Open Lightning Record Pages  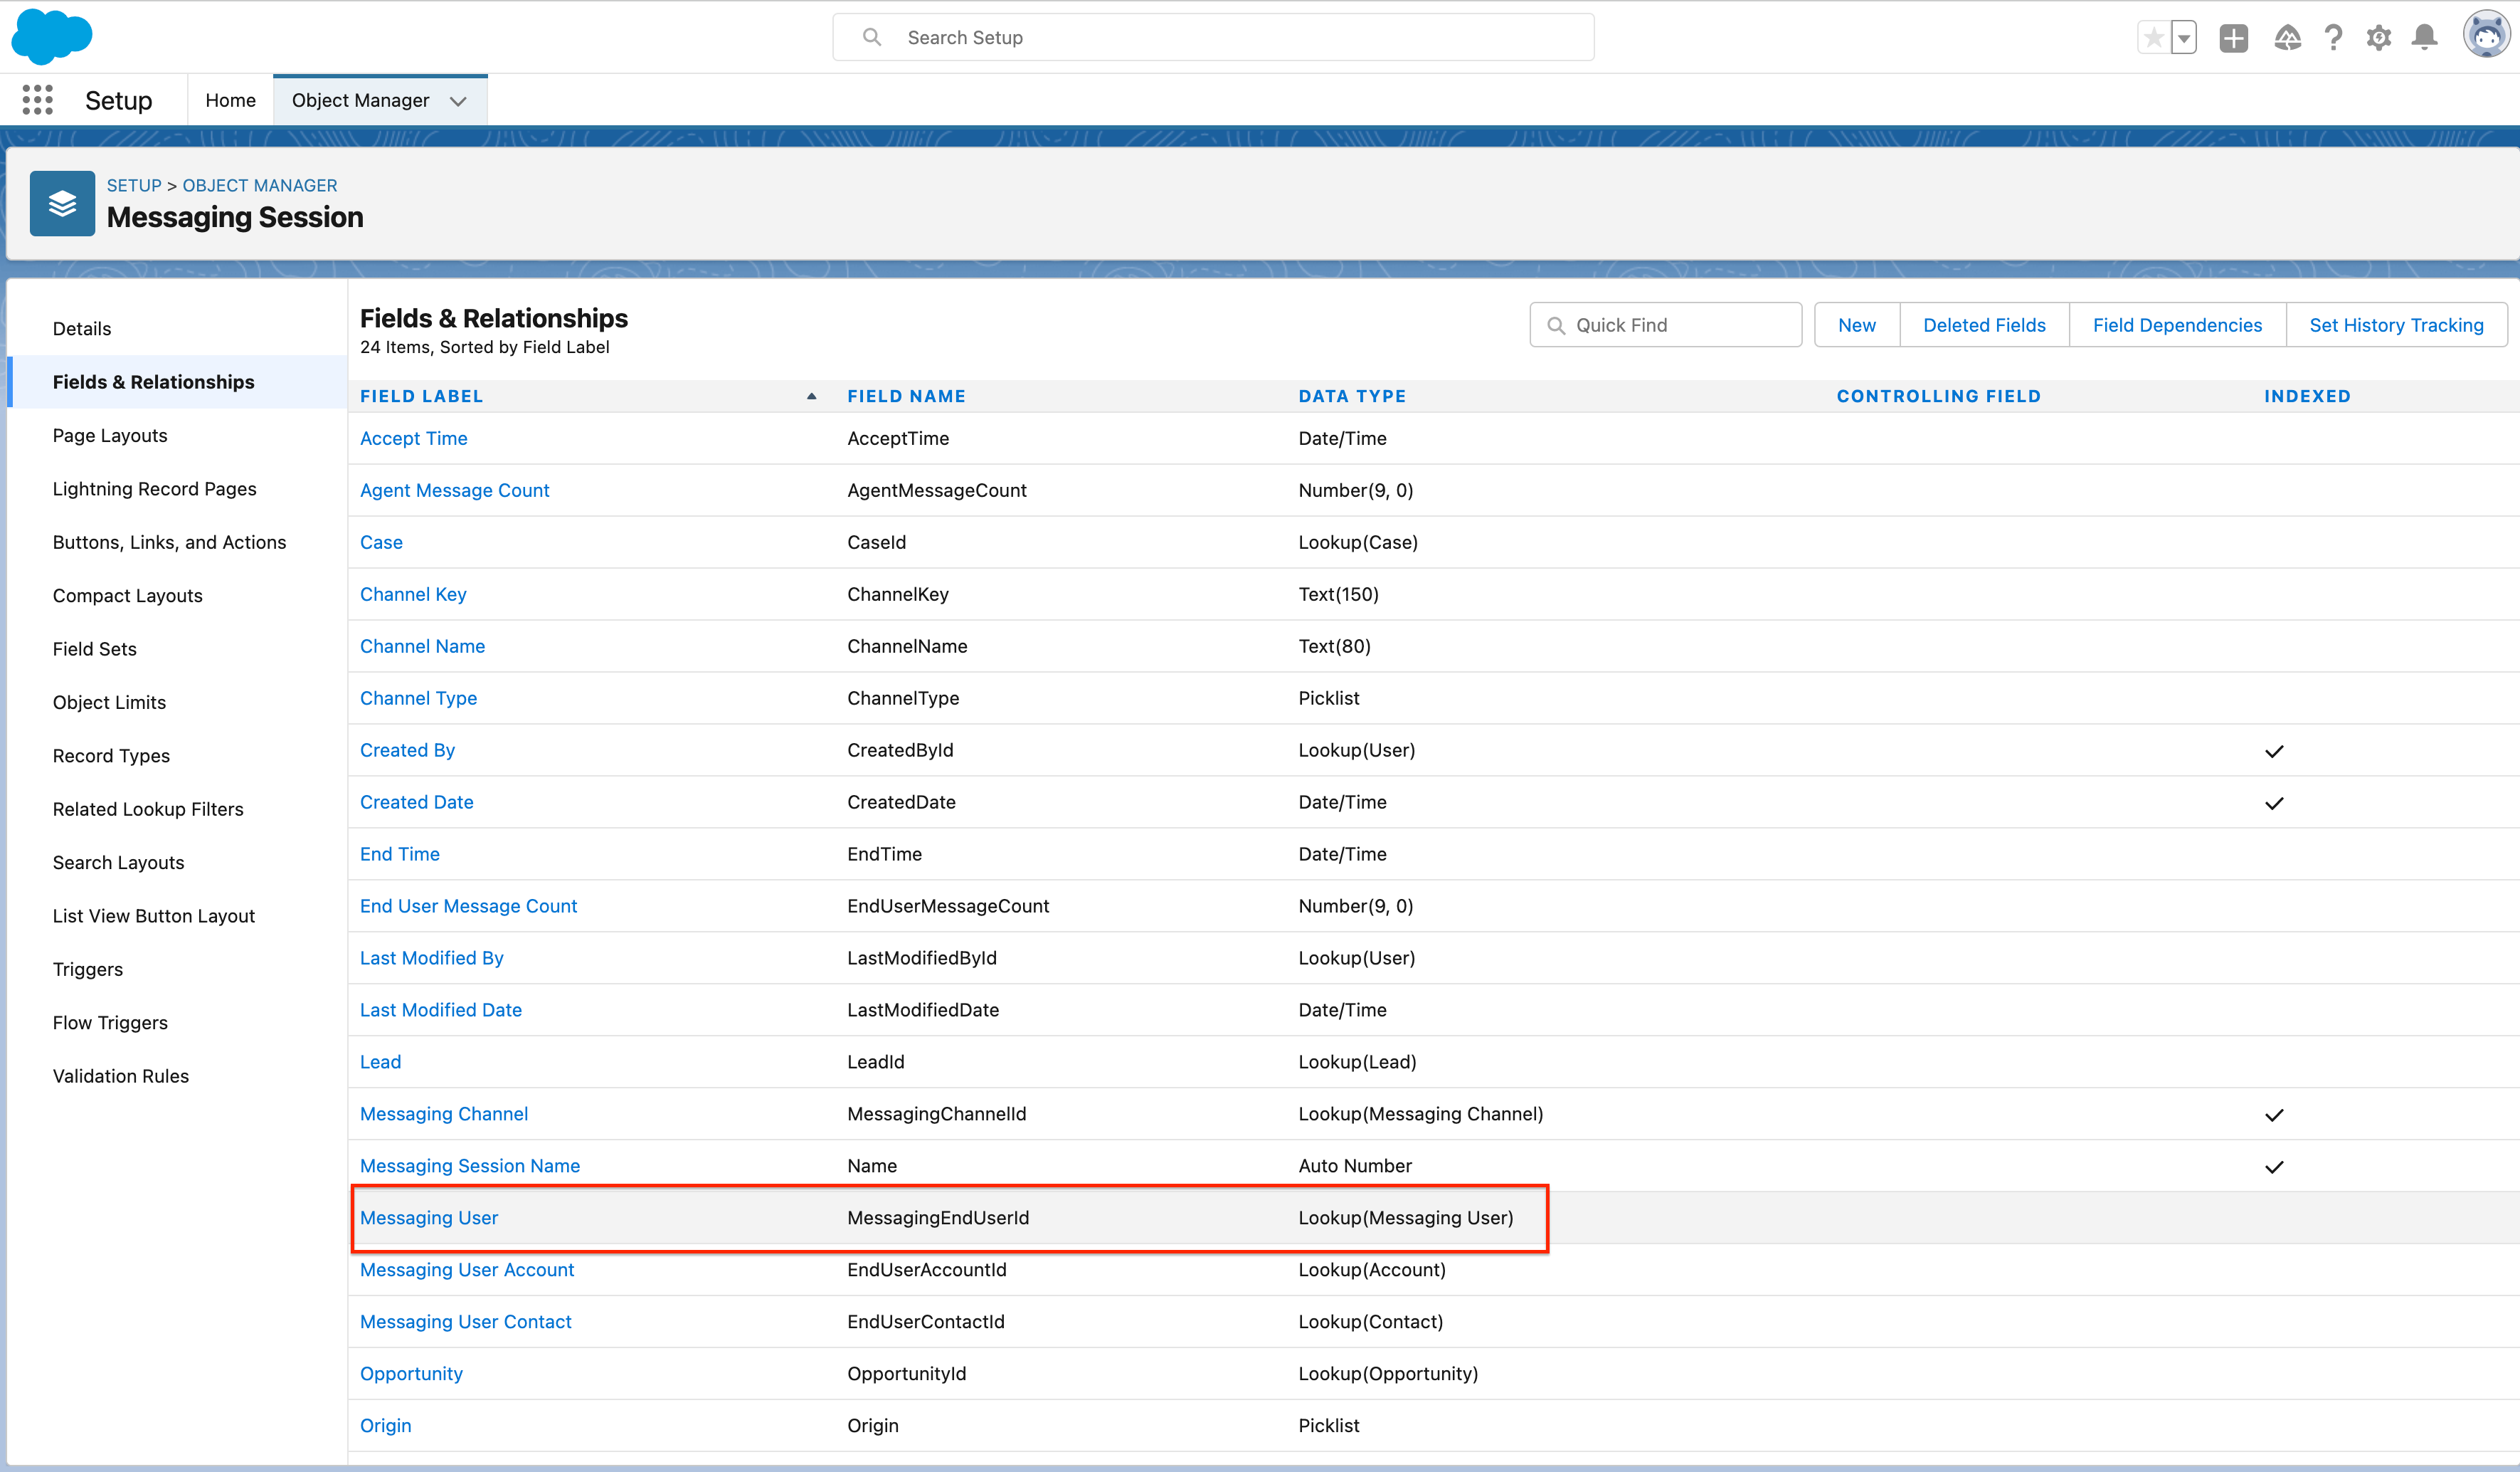(x=154, y=488)
